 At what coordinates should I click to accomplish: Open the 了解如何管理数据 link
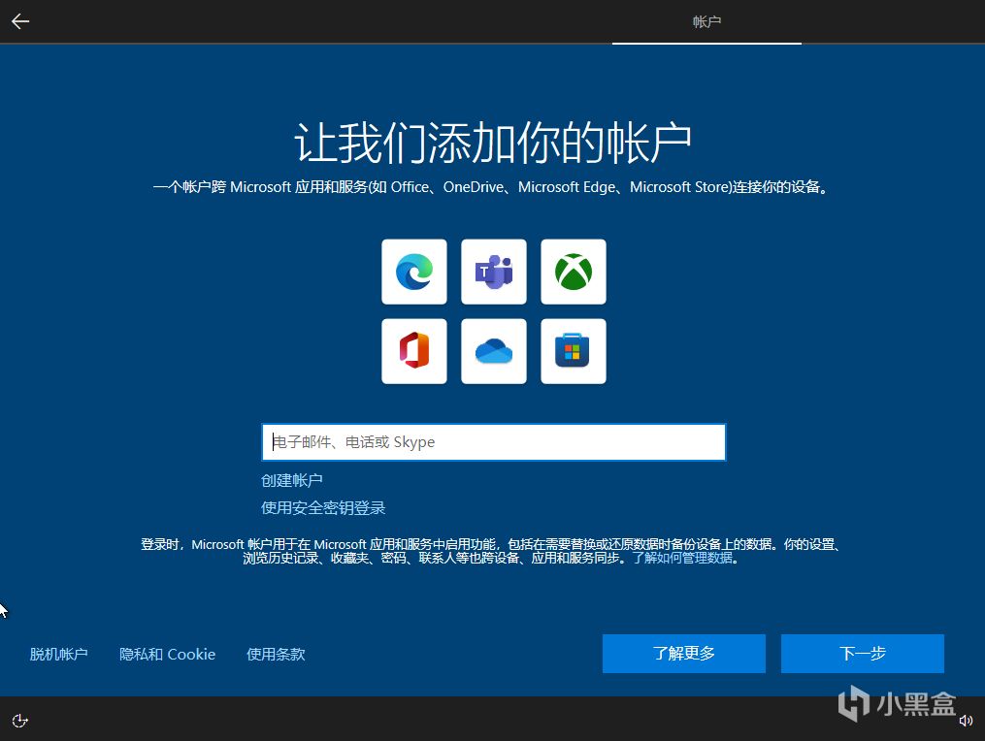click(x=683, y=558)
